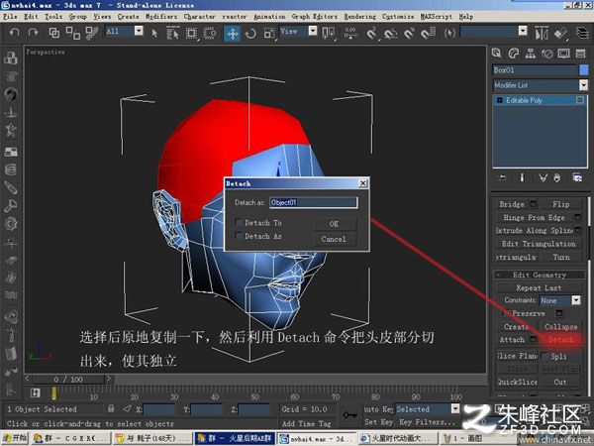Click the Pin Stack icon
Screen dimensions: 594x446
(x=502, y=177)
